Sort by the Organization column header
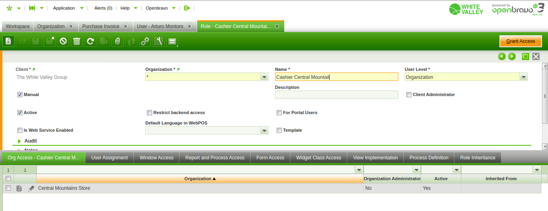The height and width of the screenshot is (211, 548). coord(200,179)
